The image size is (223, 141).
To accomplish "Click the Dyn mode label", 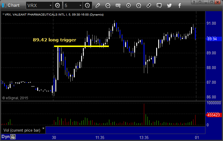I will click(x=6, y=137).
